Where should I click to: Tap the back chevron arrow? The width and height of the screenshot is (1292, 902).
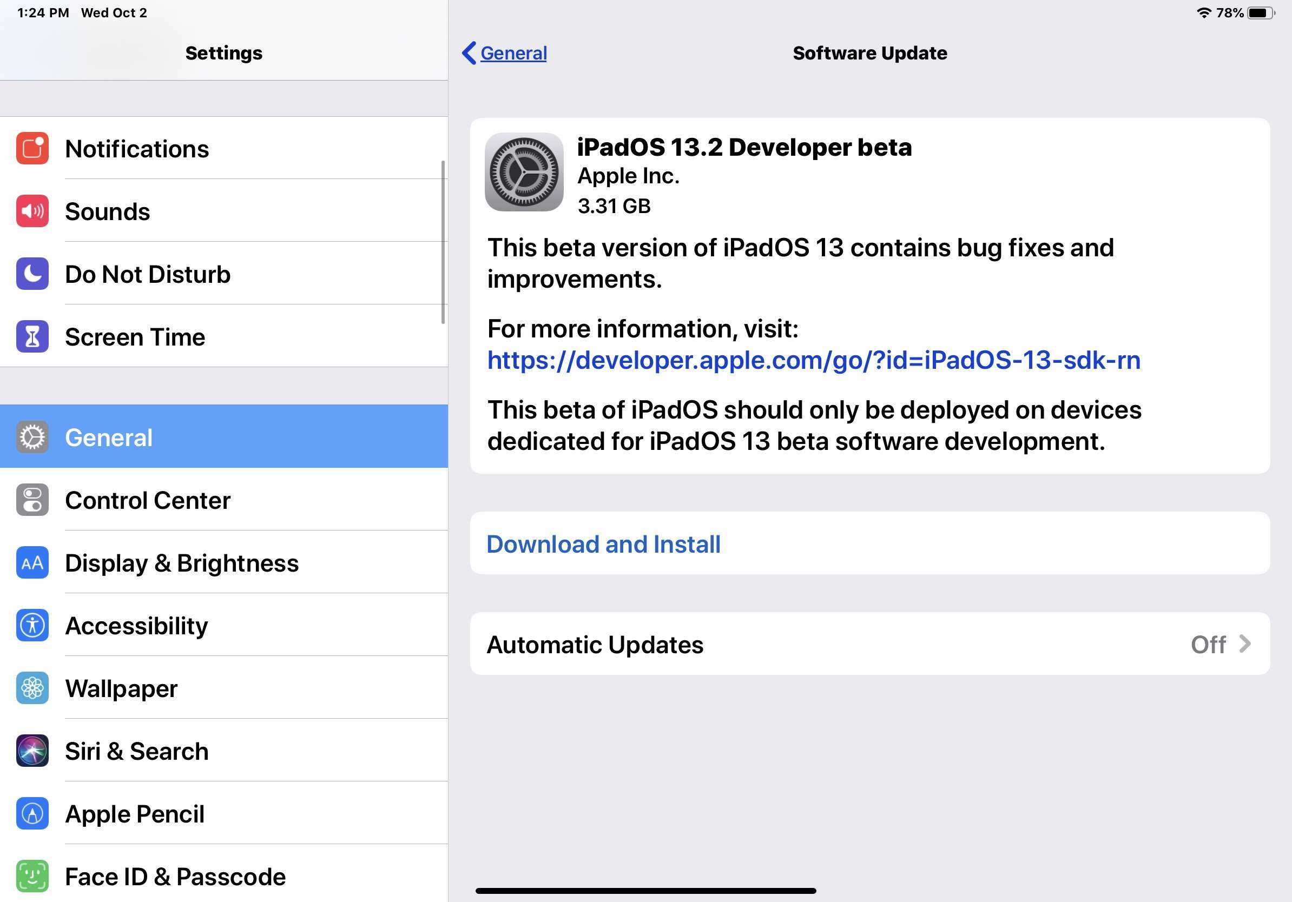click(x=469, y=53)
